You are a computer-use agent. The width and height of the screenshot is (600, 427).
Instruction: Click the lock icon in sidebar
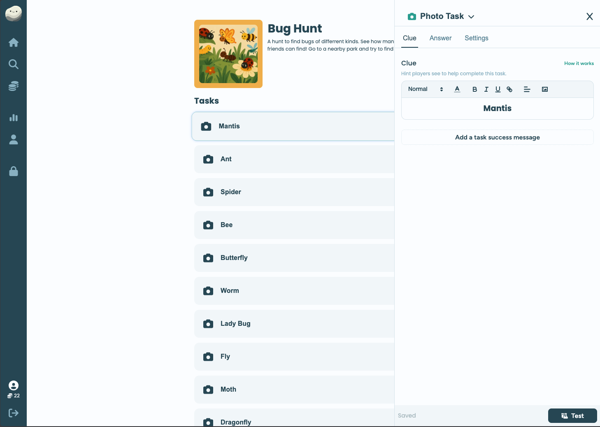[14, 171]
